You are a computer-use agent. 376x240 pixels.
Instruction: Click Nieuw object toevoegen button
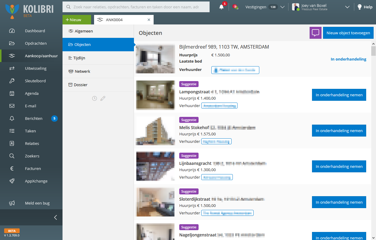348,33
